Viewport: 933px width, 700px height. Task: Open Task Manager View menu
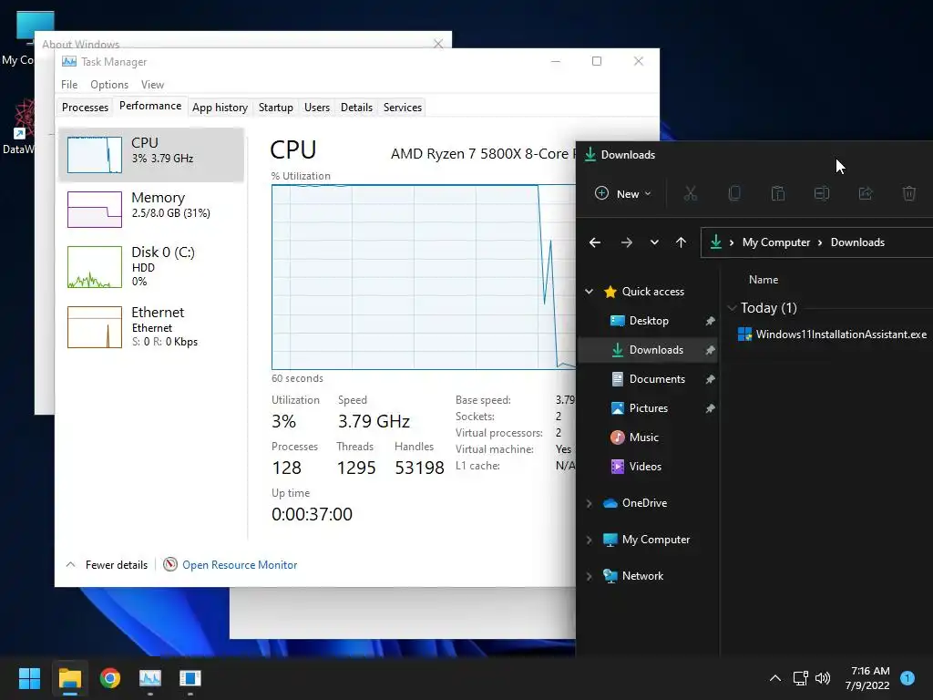click(x=152, y=85)
